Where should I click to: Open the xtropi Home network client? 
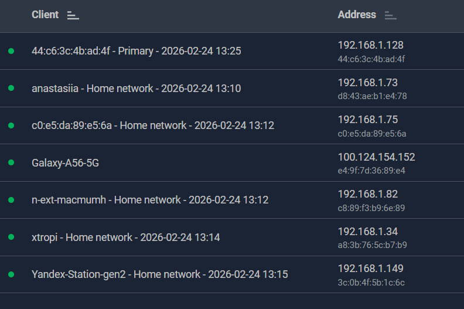click(x=125, y=237)
